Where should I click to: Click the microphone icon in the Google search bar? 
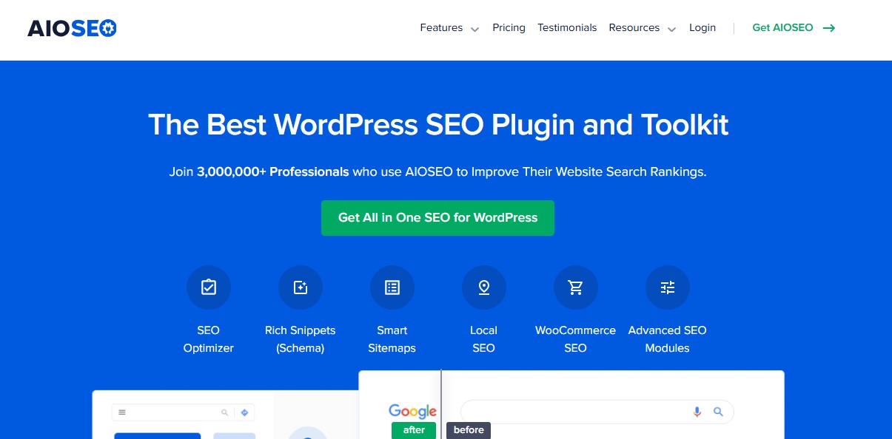697,412
